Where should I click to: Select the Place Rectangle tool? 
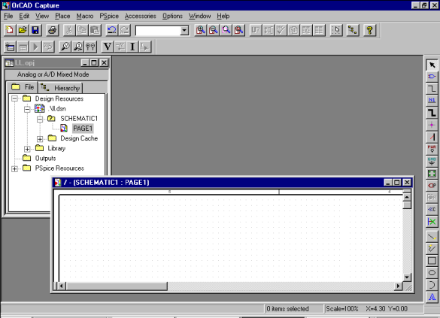(x=432, y=261)
